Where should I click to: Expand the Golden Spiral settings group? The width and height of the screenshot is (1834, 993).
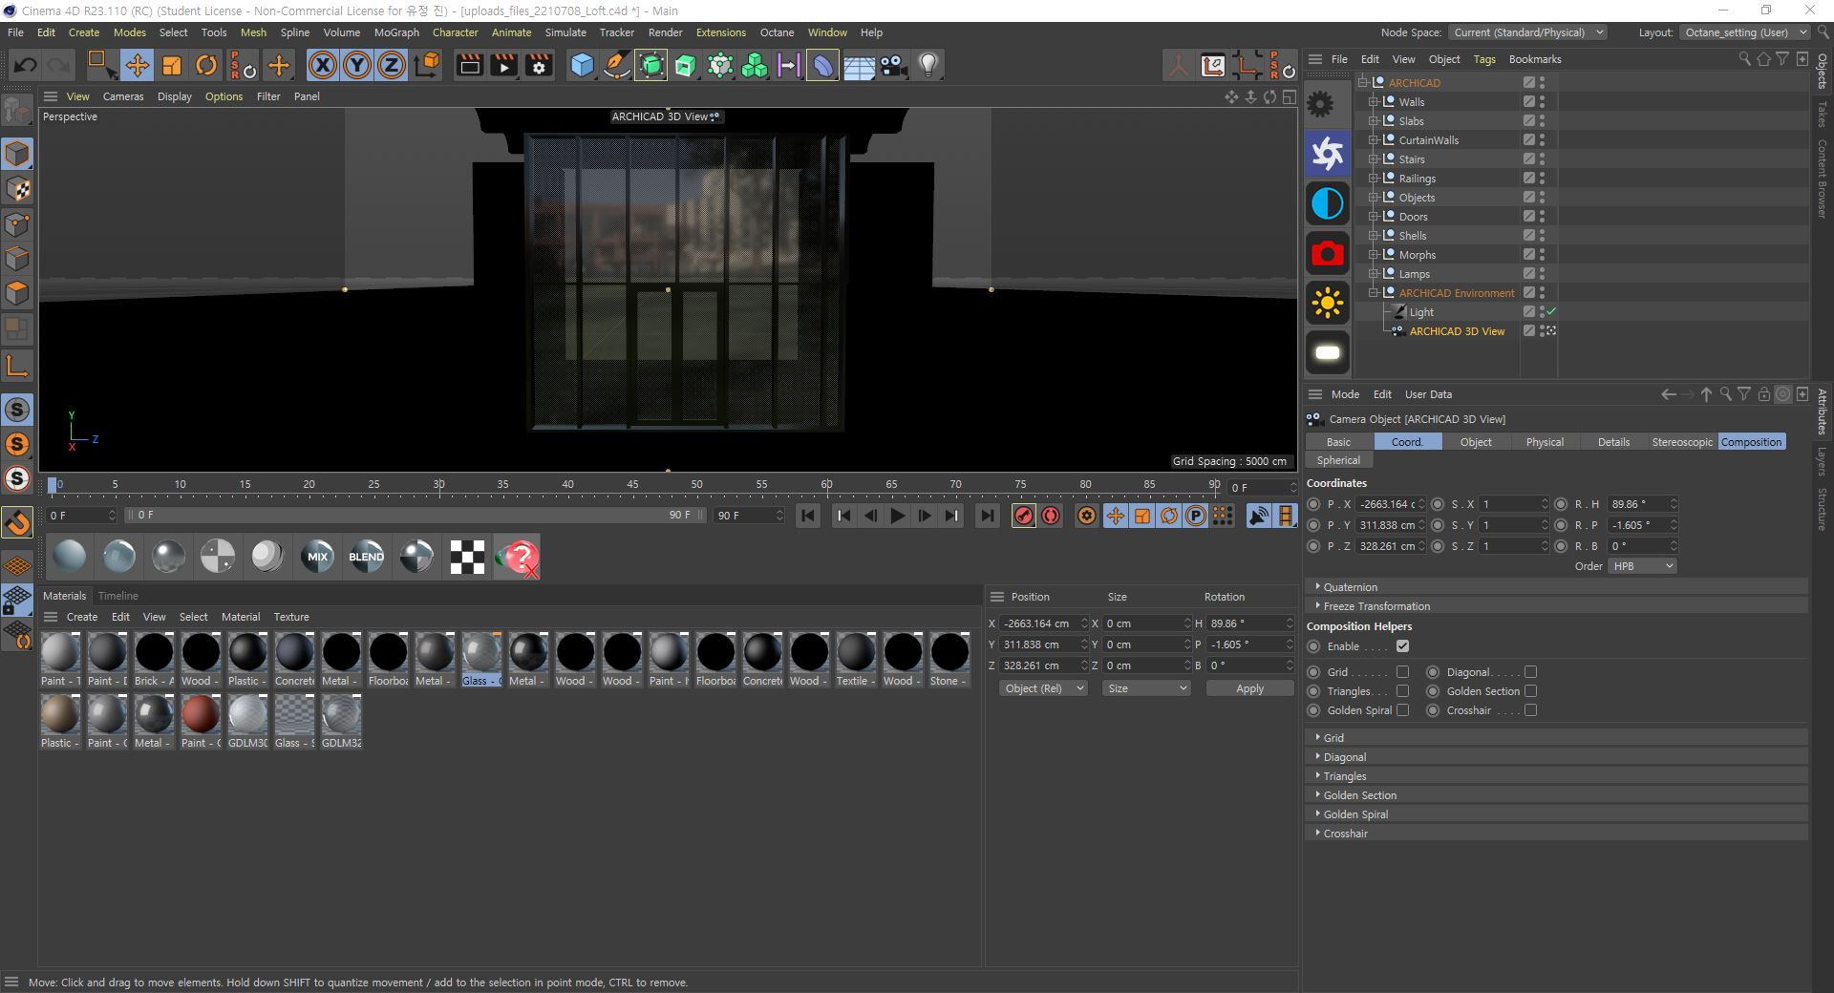click(1556, 814)
